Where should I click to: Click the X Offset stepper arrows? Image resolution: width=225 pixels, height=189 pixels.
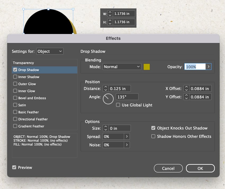click(x=186, y=88)
